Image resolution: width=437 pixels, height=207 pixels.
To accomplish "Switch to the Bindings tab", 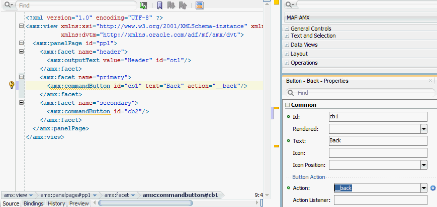I will pos(34,203).
